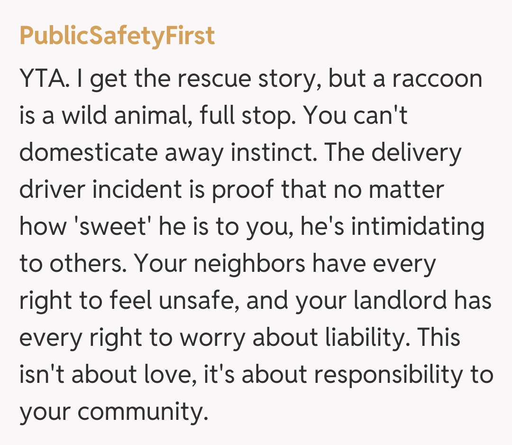Click the word 'intimidating'
The height and width of the screenshot is (445, 512).
(x=418, y=227)
